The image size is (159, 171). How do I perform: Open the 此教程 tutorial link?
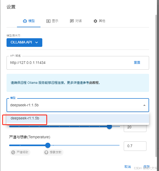pos(94,83)
